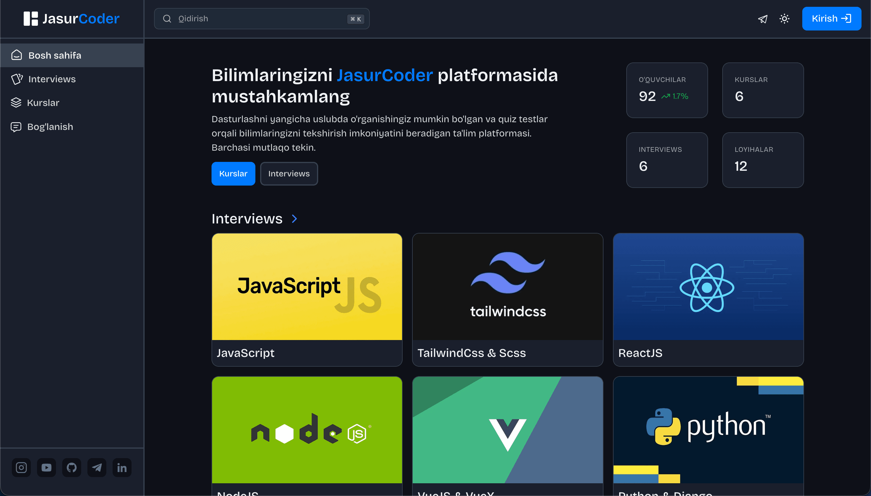Open the Python interview card
The width and height of the screenshot is (871, 496).
coord(708,436)
